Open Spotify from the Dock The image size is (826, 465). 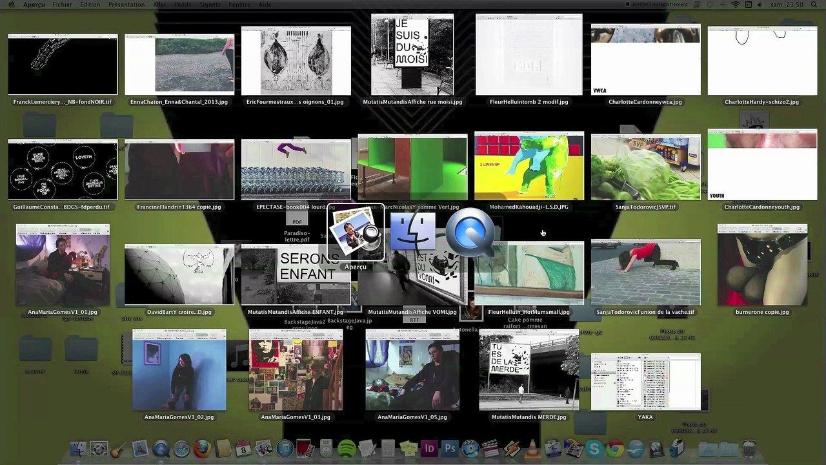point(347,449)
